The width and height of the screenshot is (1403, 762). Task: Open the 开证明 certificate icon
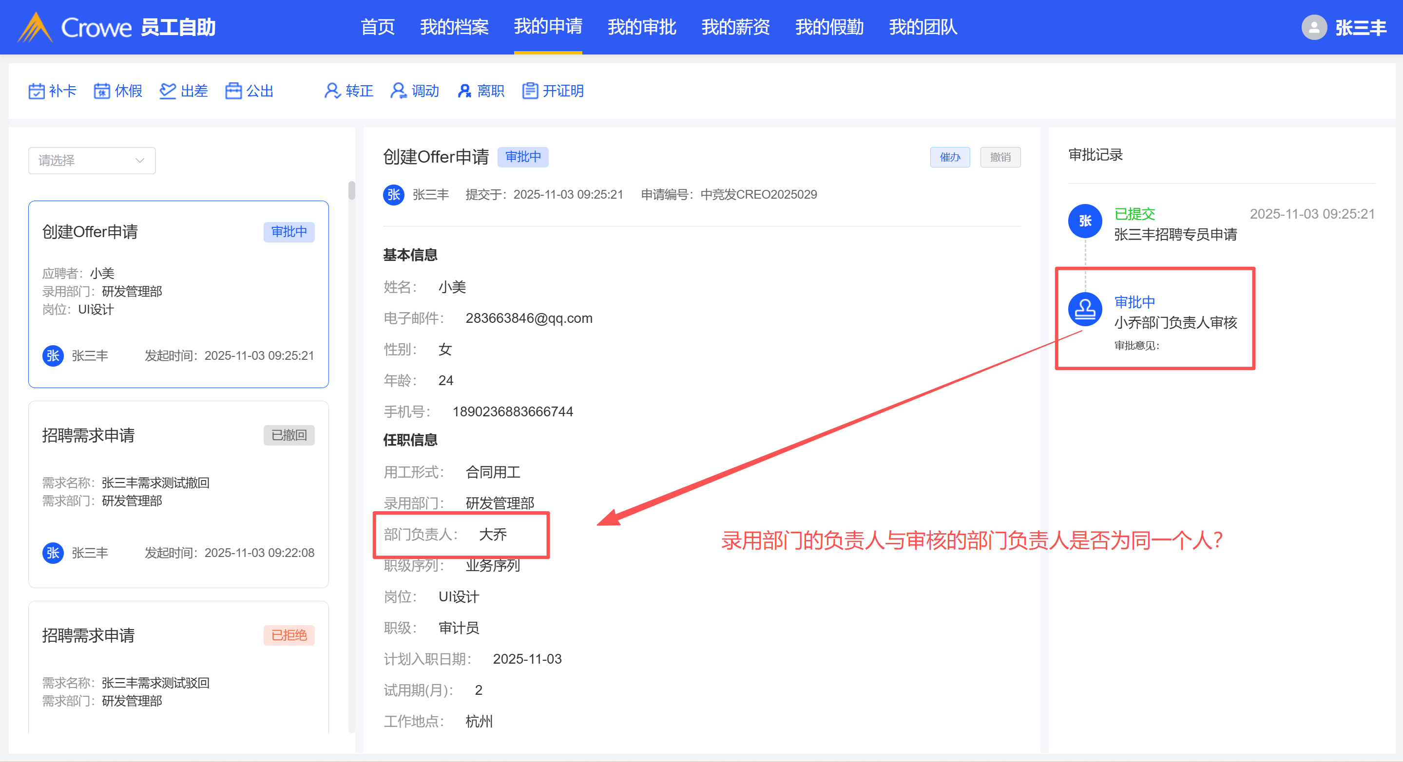click(529, 91)
